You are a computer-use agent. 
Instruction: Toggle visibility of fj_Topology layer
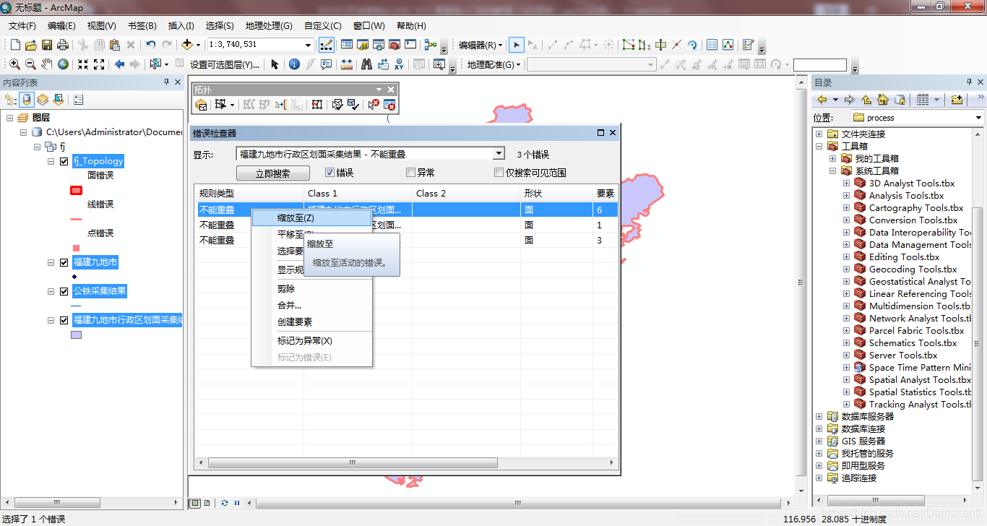pyautogui.click(x=64, y=161)
